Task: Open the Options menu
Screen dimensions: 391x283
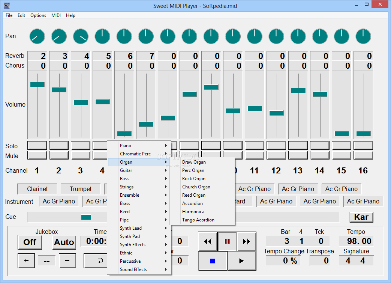Action: [38, 15]
